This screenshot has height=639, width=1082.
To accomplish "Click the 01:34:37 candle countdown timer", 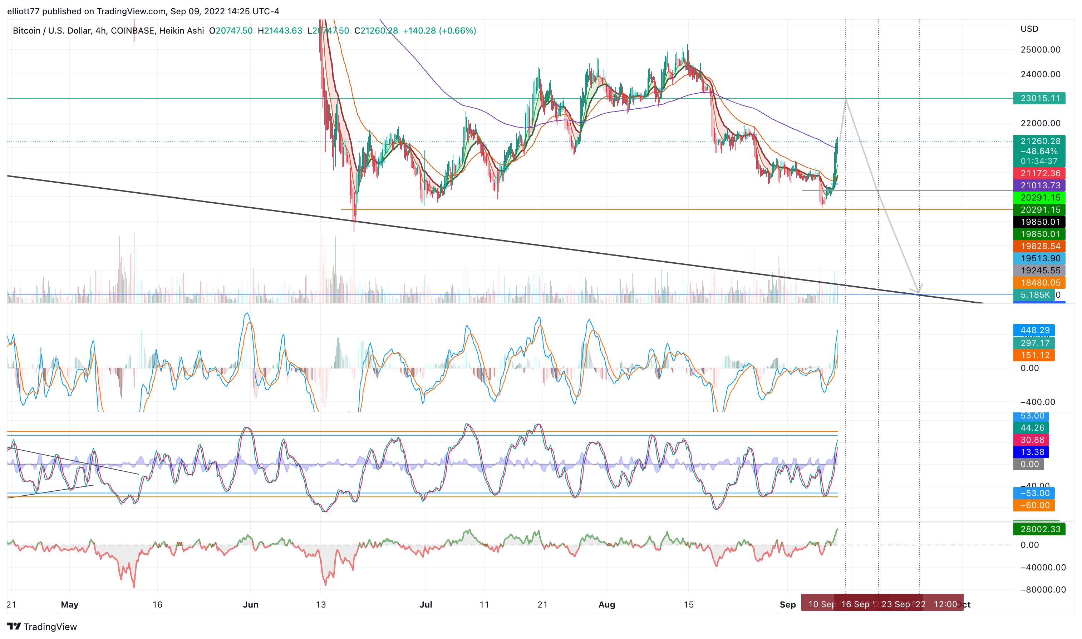I will pyautogui.click(x=1039, y=161).
